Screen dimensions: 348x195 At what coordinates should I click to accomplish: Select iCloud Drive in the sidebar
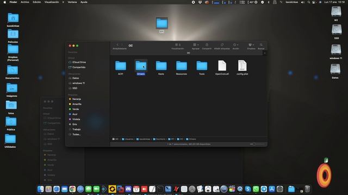[77, 62]
